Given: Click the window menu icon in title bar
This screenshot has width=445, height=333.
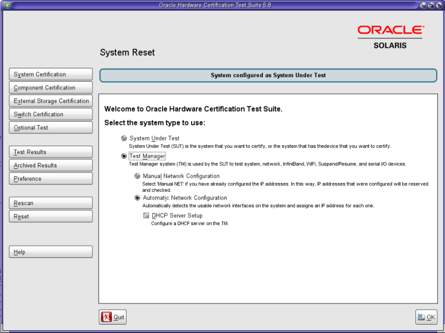Looking at the screenshot, I should click(7, 5).
